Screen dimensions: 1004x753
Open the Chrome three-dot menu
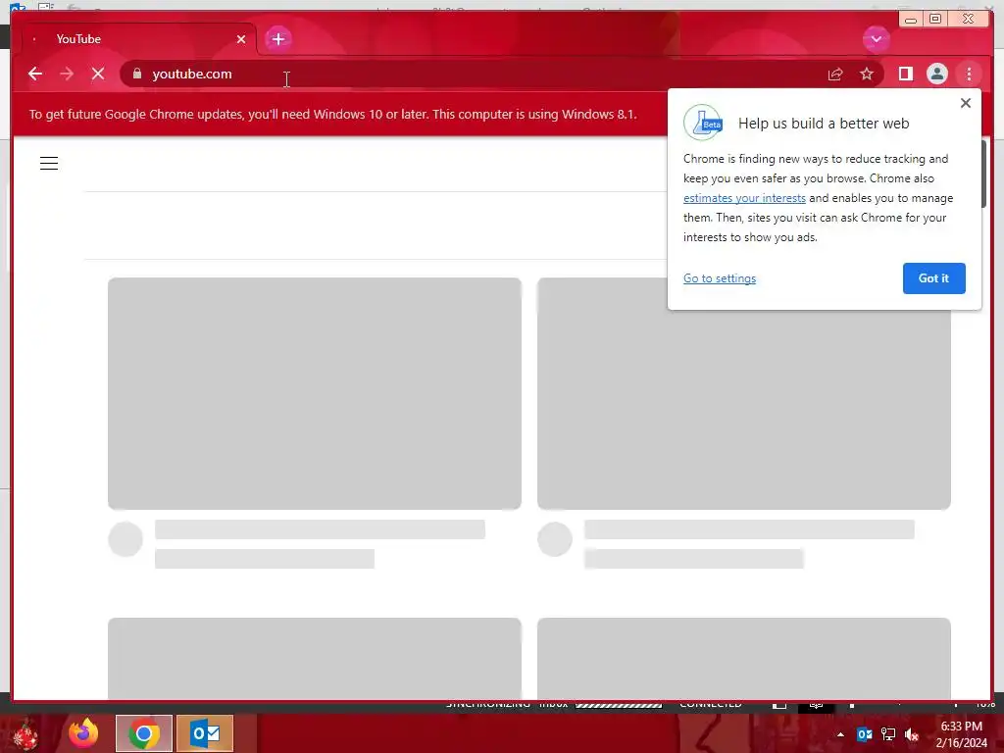[x=969, y=75]
